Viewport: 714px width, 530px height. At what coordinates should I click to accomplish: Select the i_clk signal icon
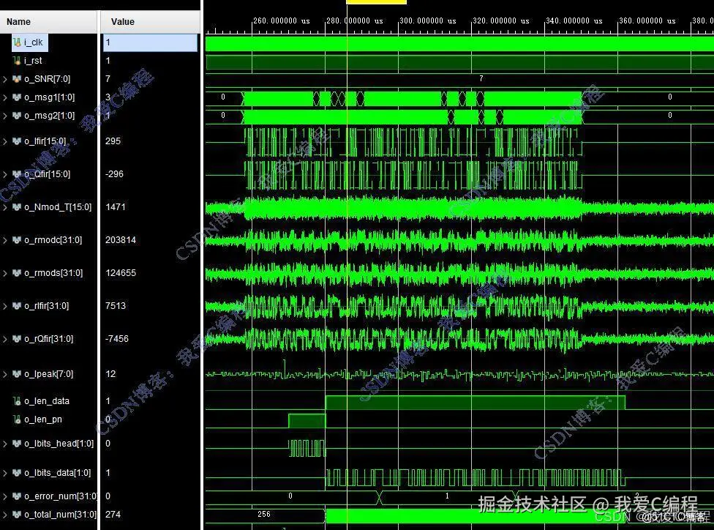click(x=17, y=42)
